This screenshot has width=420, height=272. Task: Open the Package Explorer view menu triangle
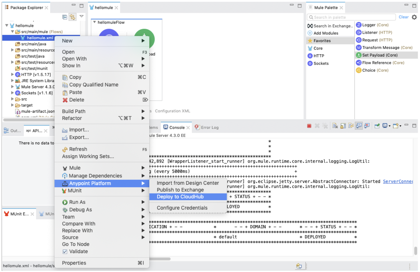point(81,16)
